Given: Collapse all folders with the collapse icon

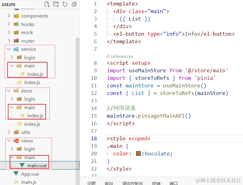Looking at the screenshot, I should tap(74, 4).
